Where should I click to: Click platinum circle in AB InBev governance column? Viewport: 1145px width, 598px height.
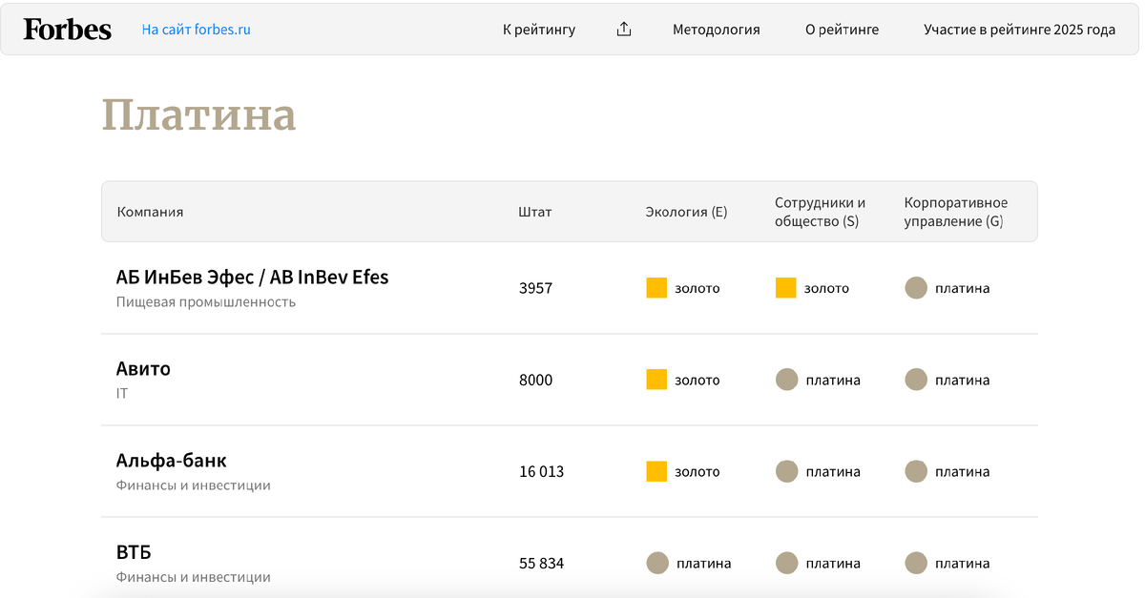click(x=916, y=288)
